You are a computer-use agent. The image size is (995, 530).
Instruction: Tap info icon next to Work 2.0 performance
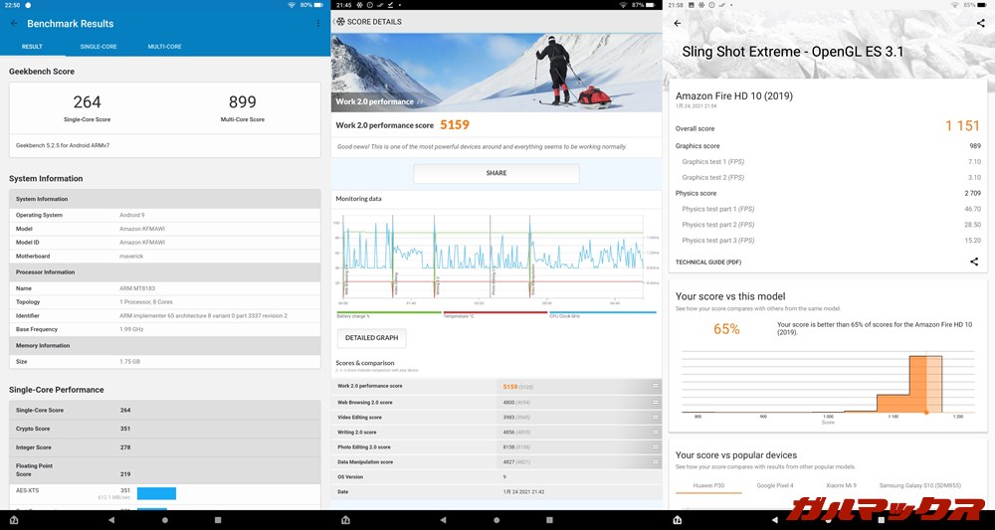coord(420,101)
